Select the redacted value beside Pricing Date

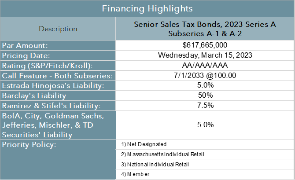click(x=205, y=55)
